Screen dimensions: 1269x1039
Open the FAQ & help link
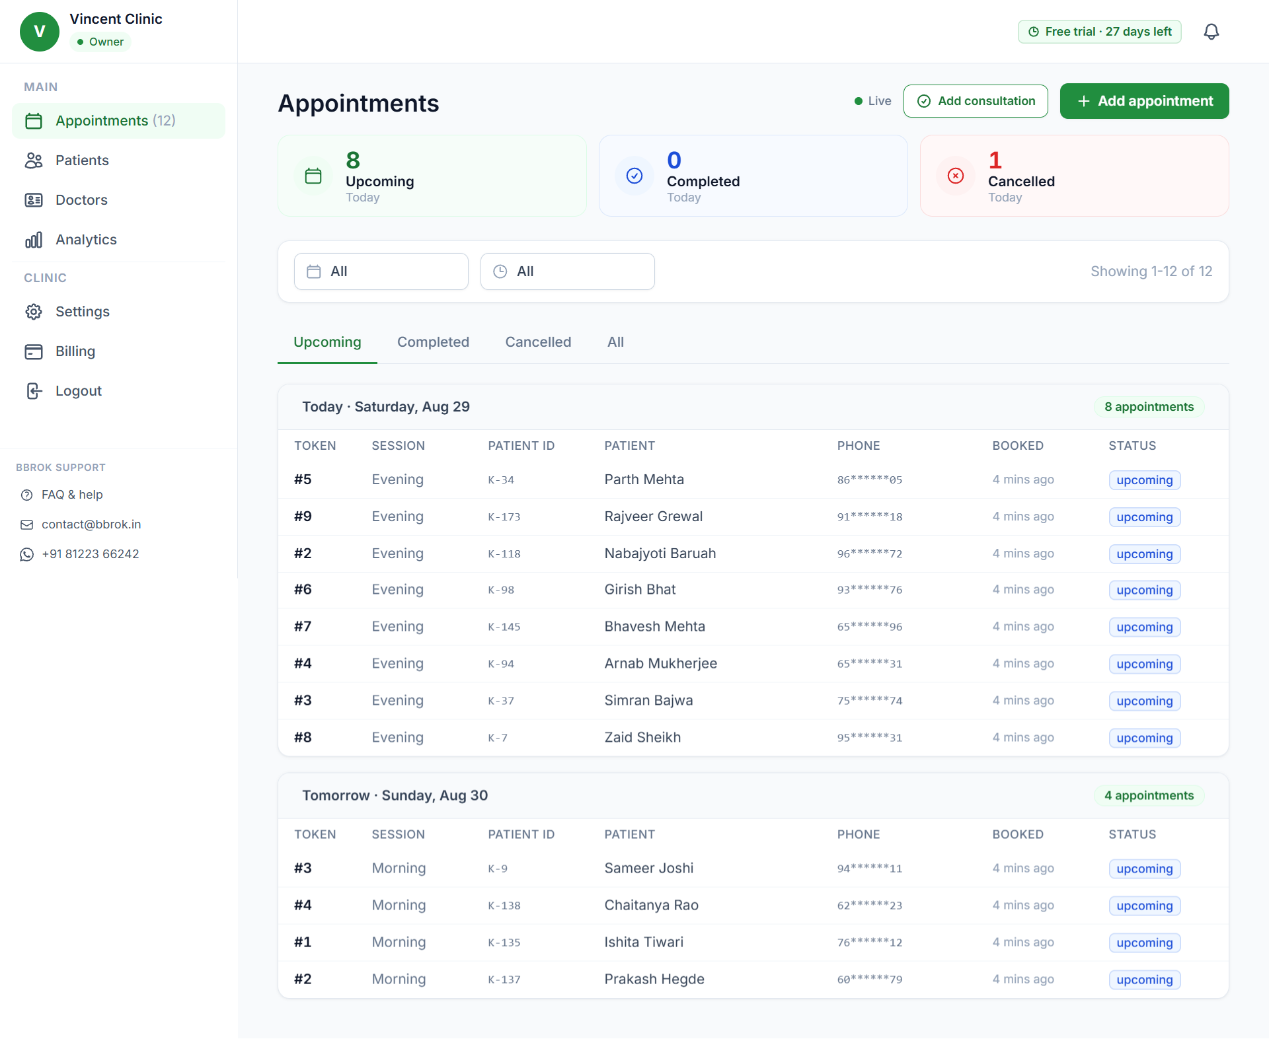coord(72,495)
